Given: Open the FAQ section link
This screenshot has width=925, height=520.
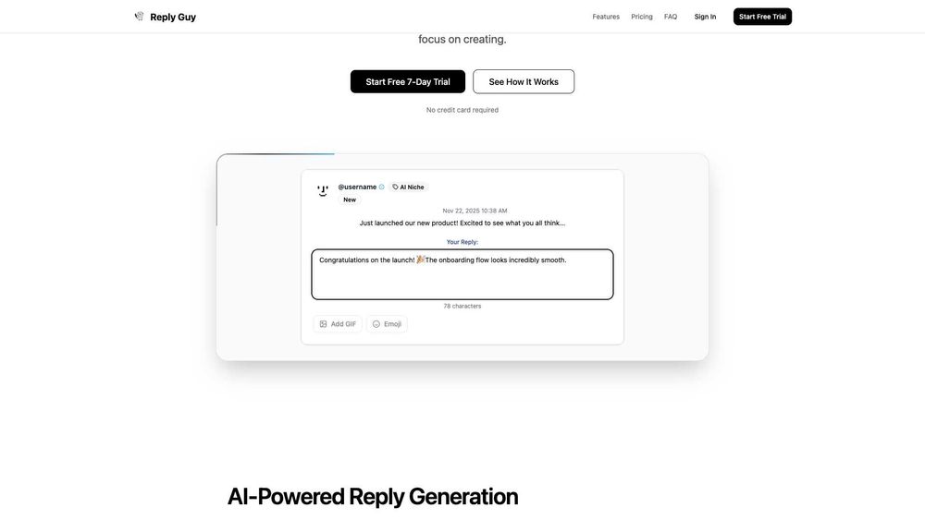Looking at the screenshot, I should coord(671,17).
